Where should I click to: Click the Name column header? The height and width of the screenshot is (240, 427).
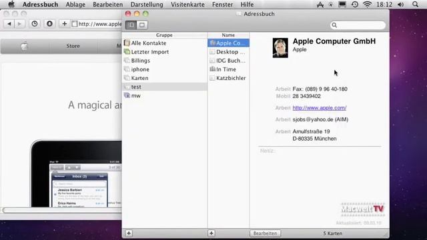point(228,35)
